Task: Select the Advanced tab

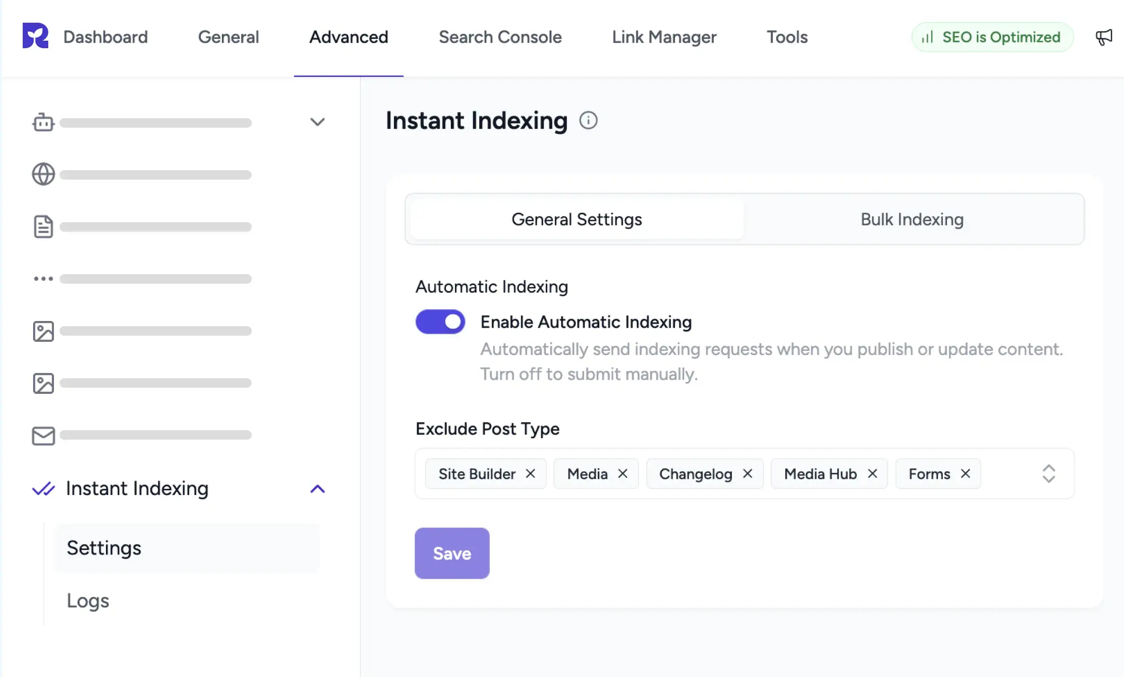Action: pos(349,37)
